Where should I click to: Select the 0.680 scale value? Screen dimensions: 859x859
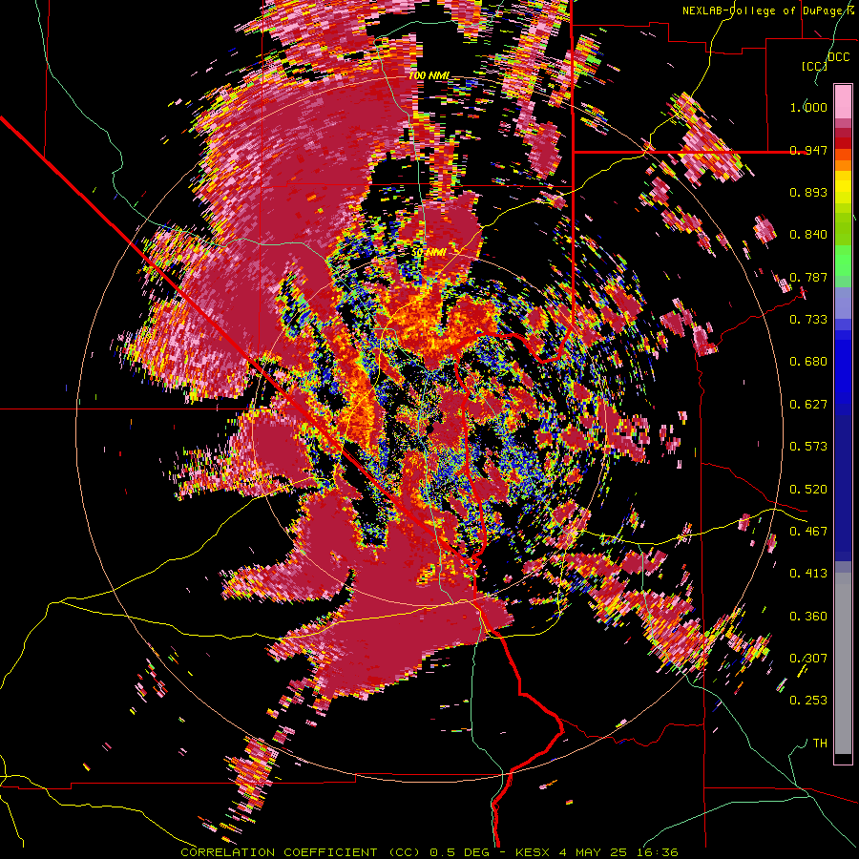[808, 362]
